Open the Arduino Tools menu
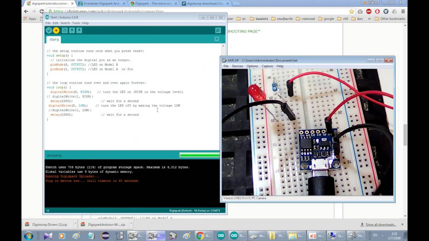Image resolution: width=429 pixels, height=241 pixels. point(76,23)
